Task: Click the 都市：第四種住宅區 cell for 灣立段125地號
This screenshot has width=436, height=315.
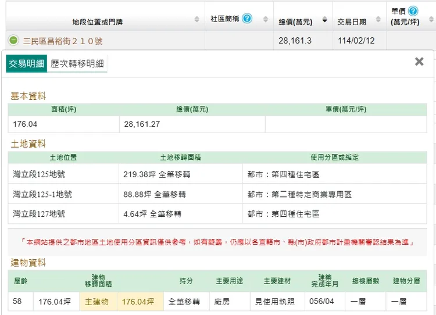Action: 334,174
